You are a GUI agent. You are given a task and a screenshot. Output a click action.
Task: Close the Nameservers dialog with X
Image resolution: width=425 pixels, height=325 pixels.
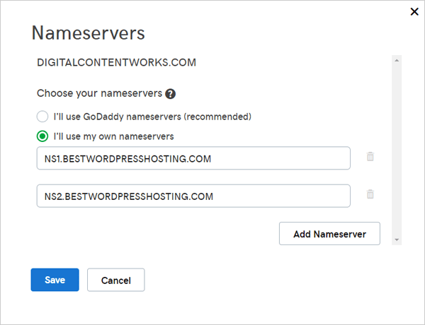click(414, 11)
